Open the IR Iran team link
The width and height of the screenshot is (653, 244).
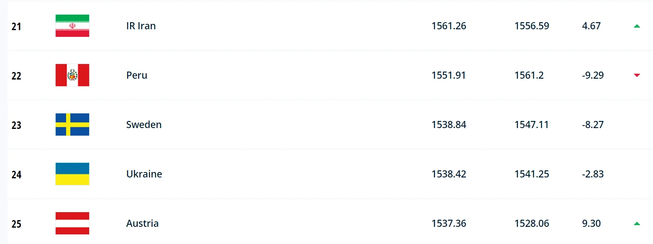(x=141, y=26)
